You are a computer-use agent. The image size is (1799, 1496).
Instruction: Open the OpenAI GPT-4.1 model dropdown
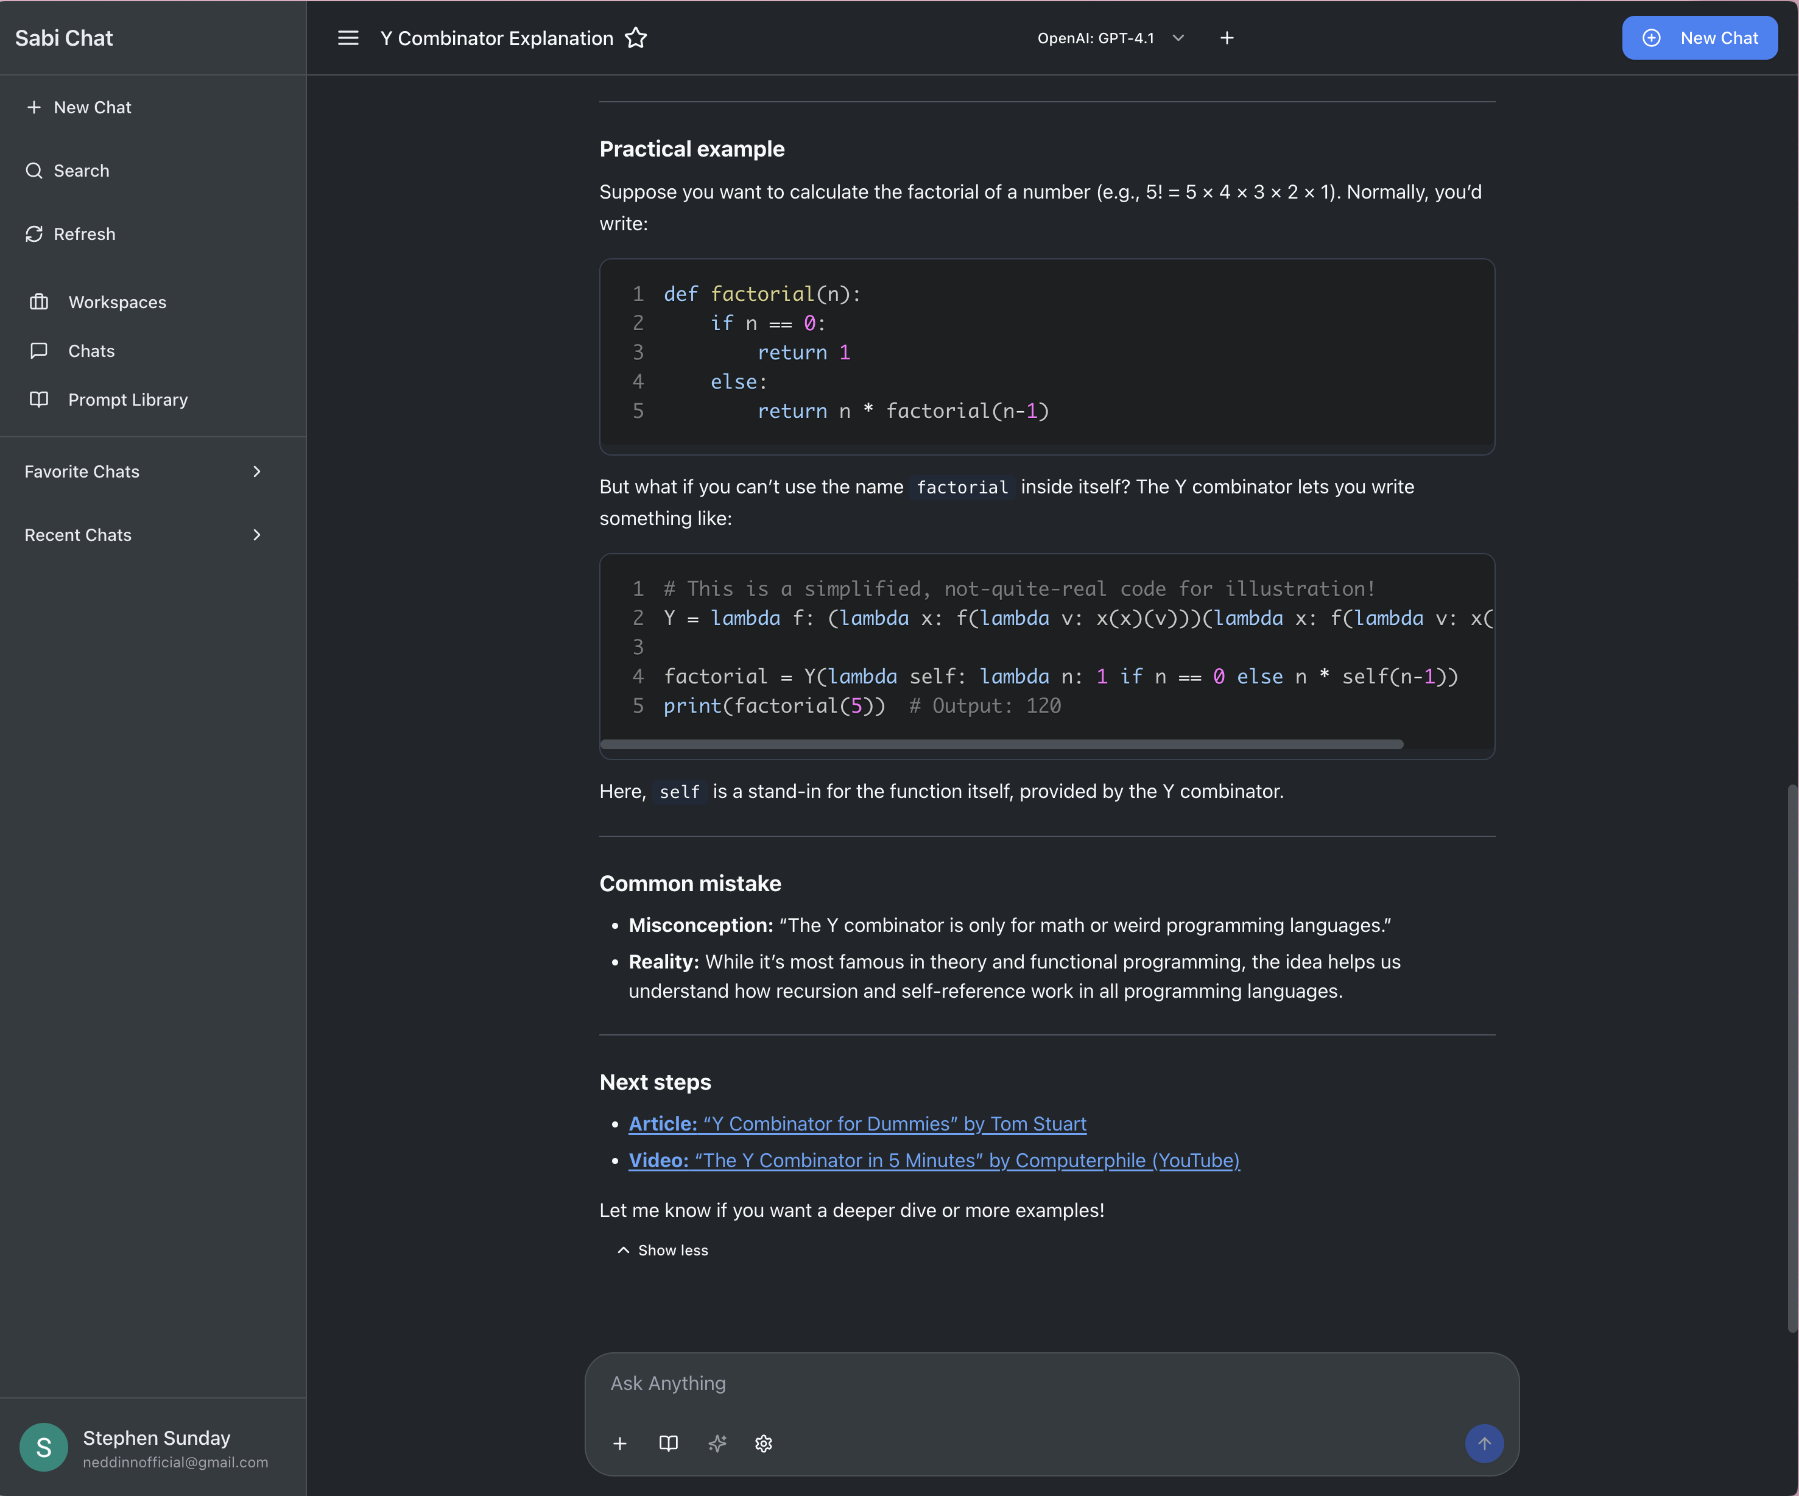coord(1110,38)
